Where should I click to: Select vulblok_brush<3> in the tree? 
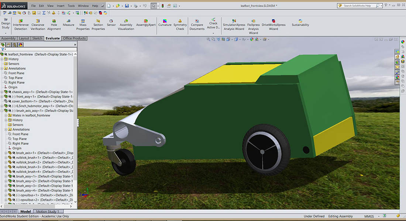click(41, 167)
